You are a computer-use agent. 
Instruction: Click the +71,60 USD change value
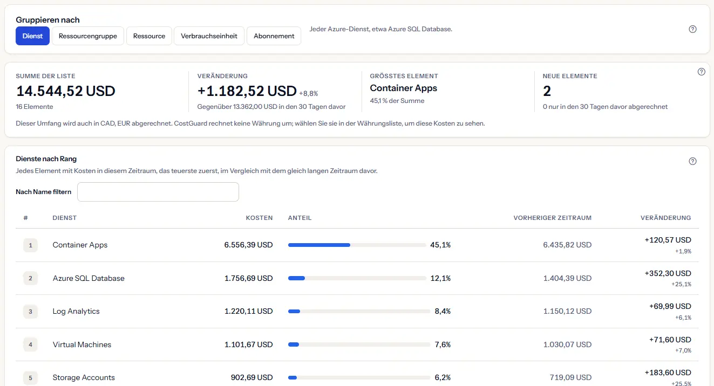670,340
